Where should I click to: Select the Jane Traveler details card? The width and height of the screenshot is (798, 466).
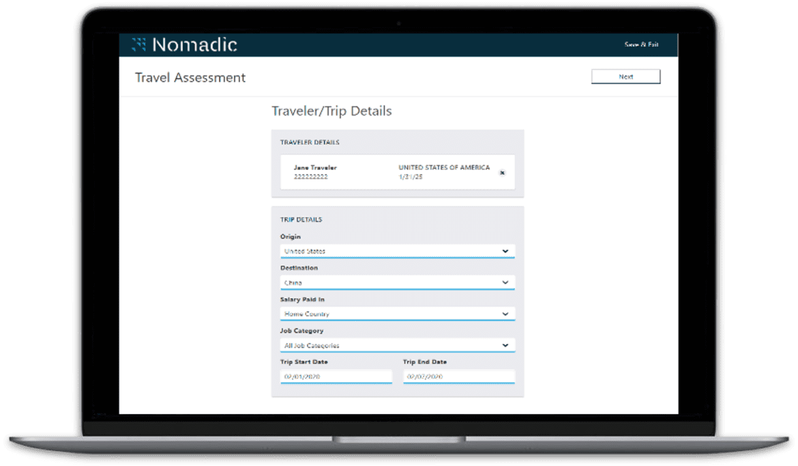(398, 172)
